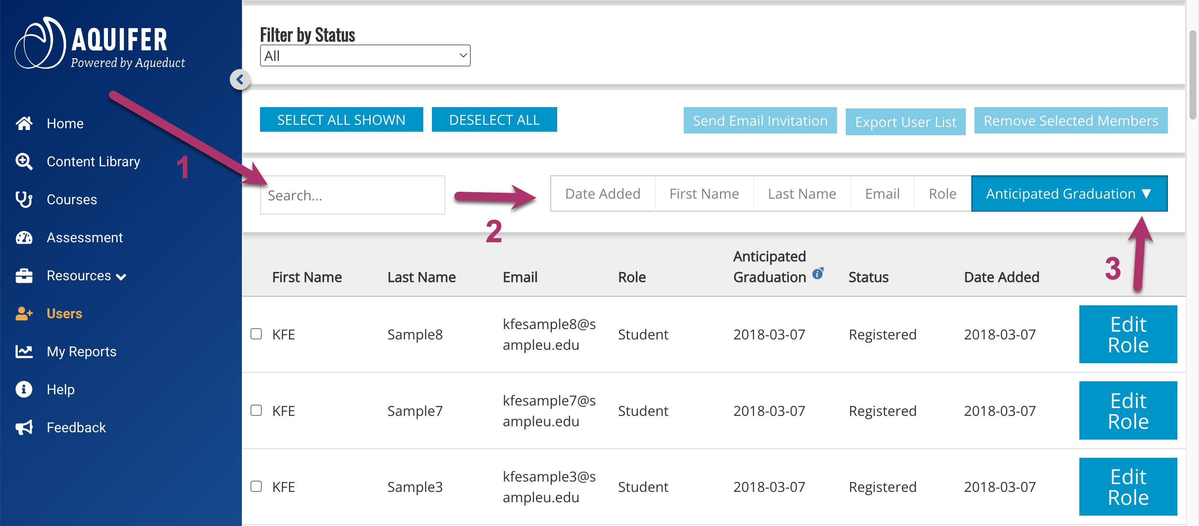Click Select All Shown button

click(342, 121)
